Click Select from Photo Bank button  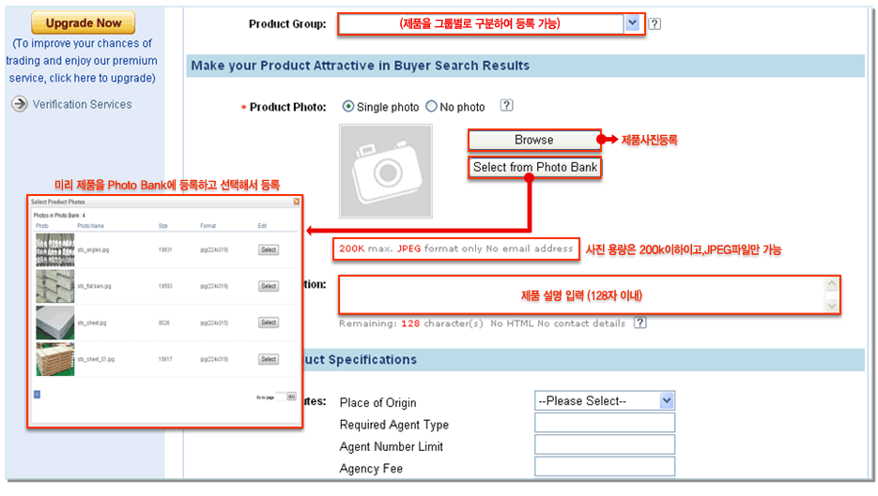click(534, 167)
